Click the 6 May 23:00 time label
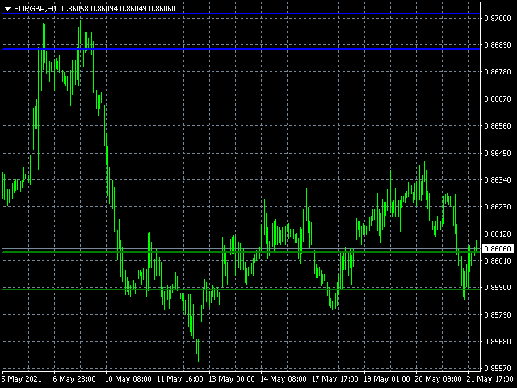The height and width of the screenshot is (388, 517). 74,379
